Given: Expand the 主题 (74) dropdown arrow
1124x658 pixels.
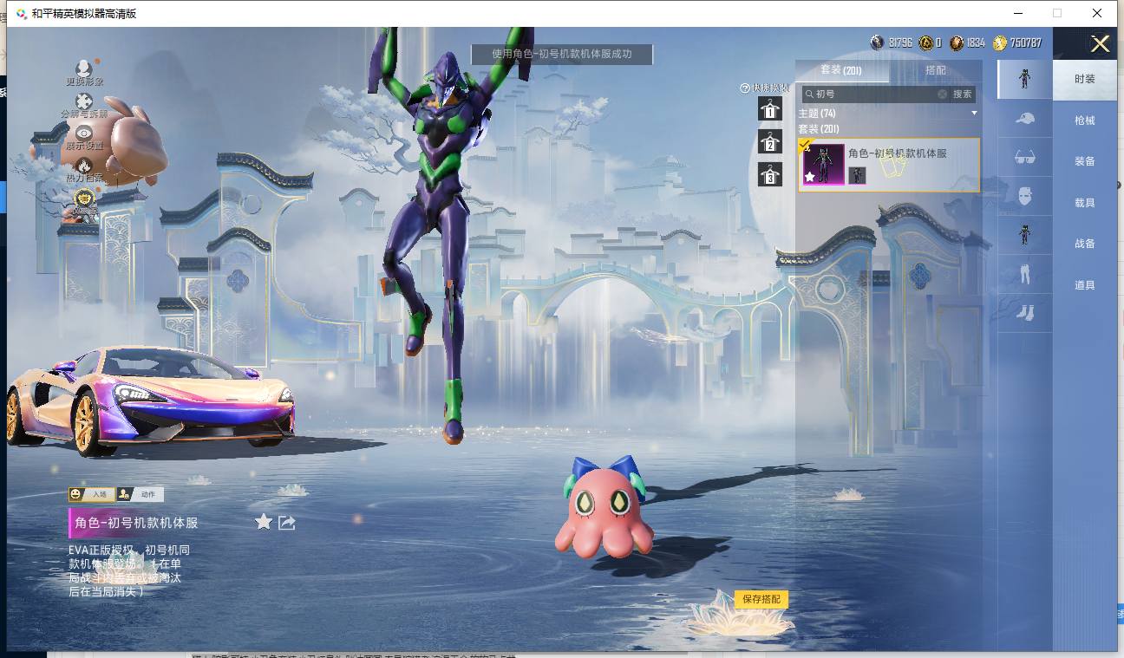Looking at the screenshot, I should 974,114.
